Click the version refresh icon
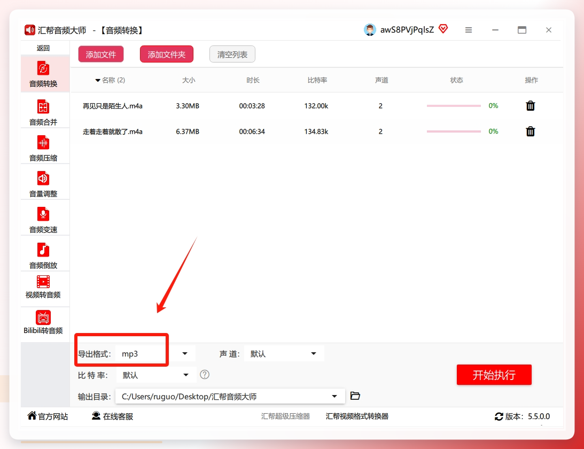584x449 pixels. click(x=499, y=416)
